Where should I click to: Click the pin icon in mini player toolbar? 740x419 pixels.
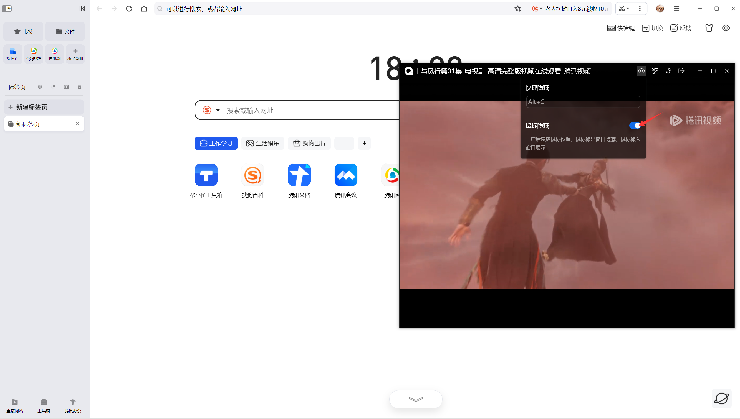coord(668,71)
